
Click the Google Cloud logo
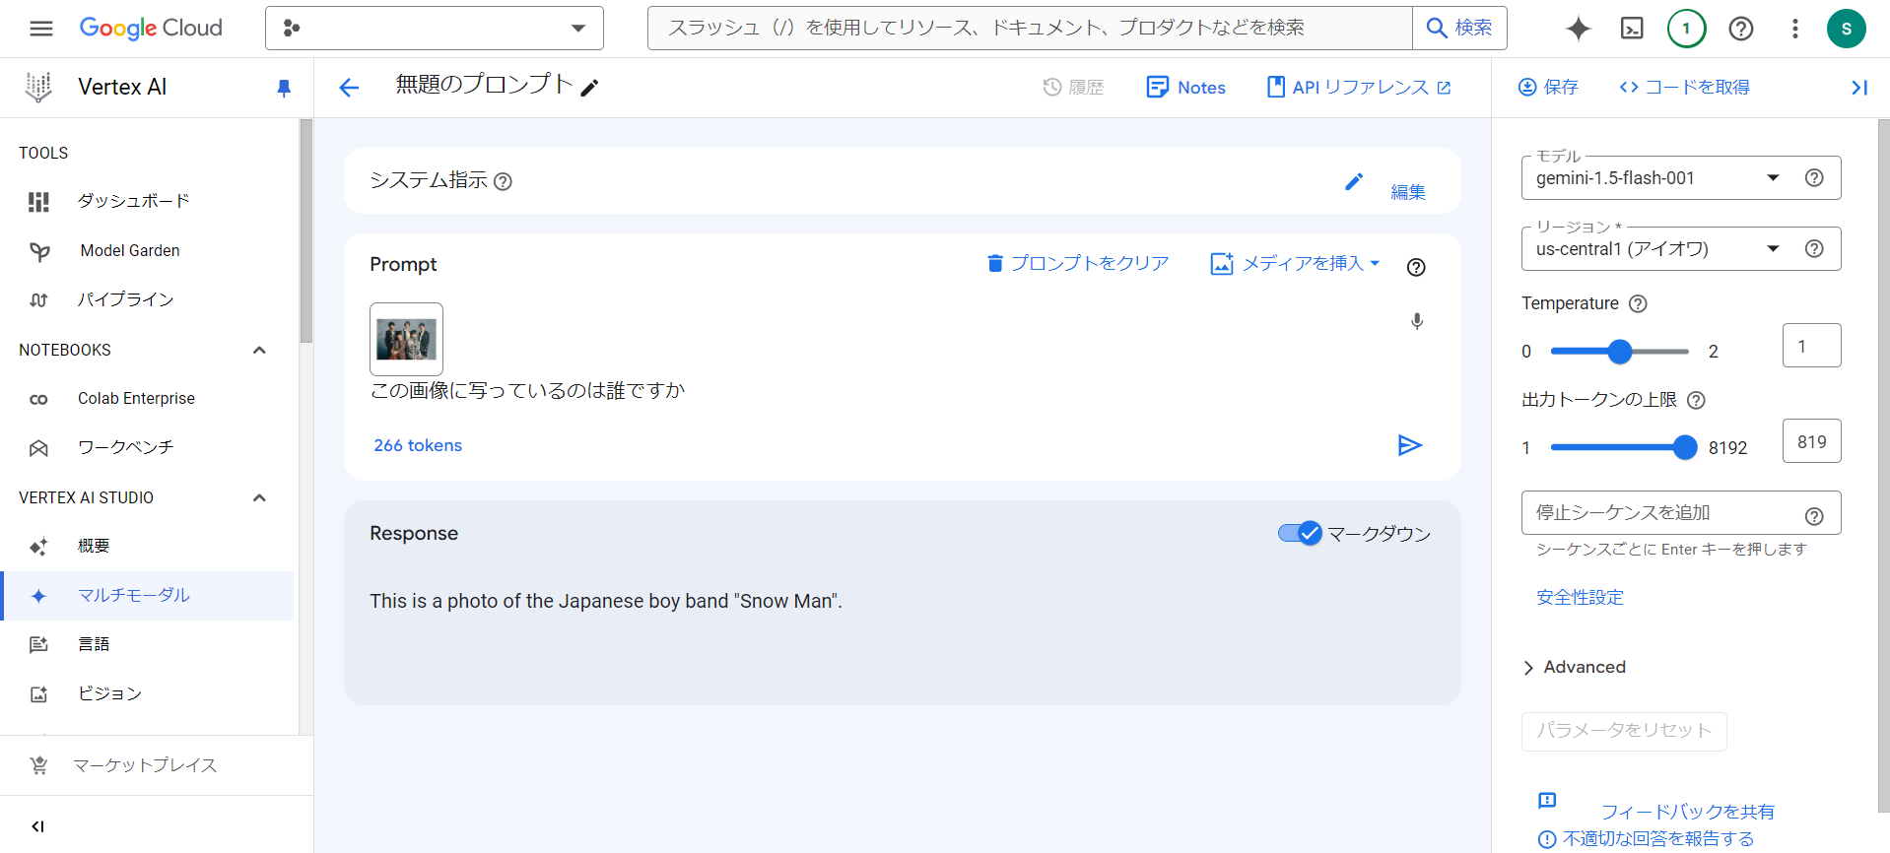[151, 29]
